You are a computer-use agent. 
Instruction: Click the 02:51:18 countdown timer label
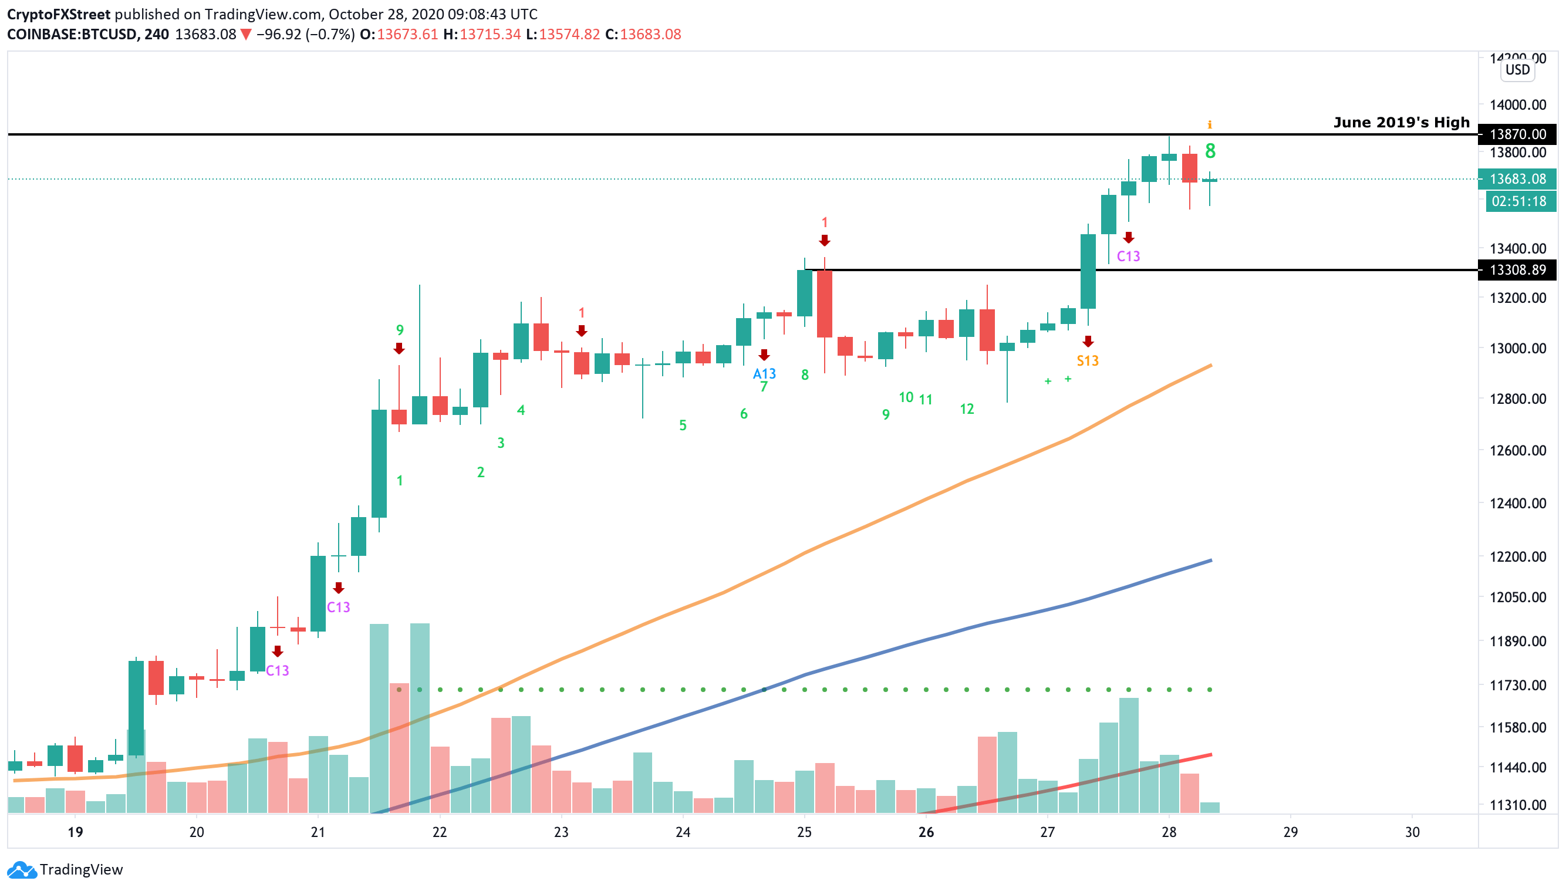(1520, 201)
